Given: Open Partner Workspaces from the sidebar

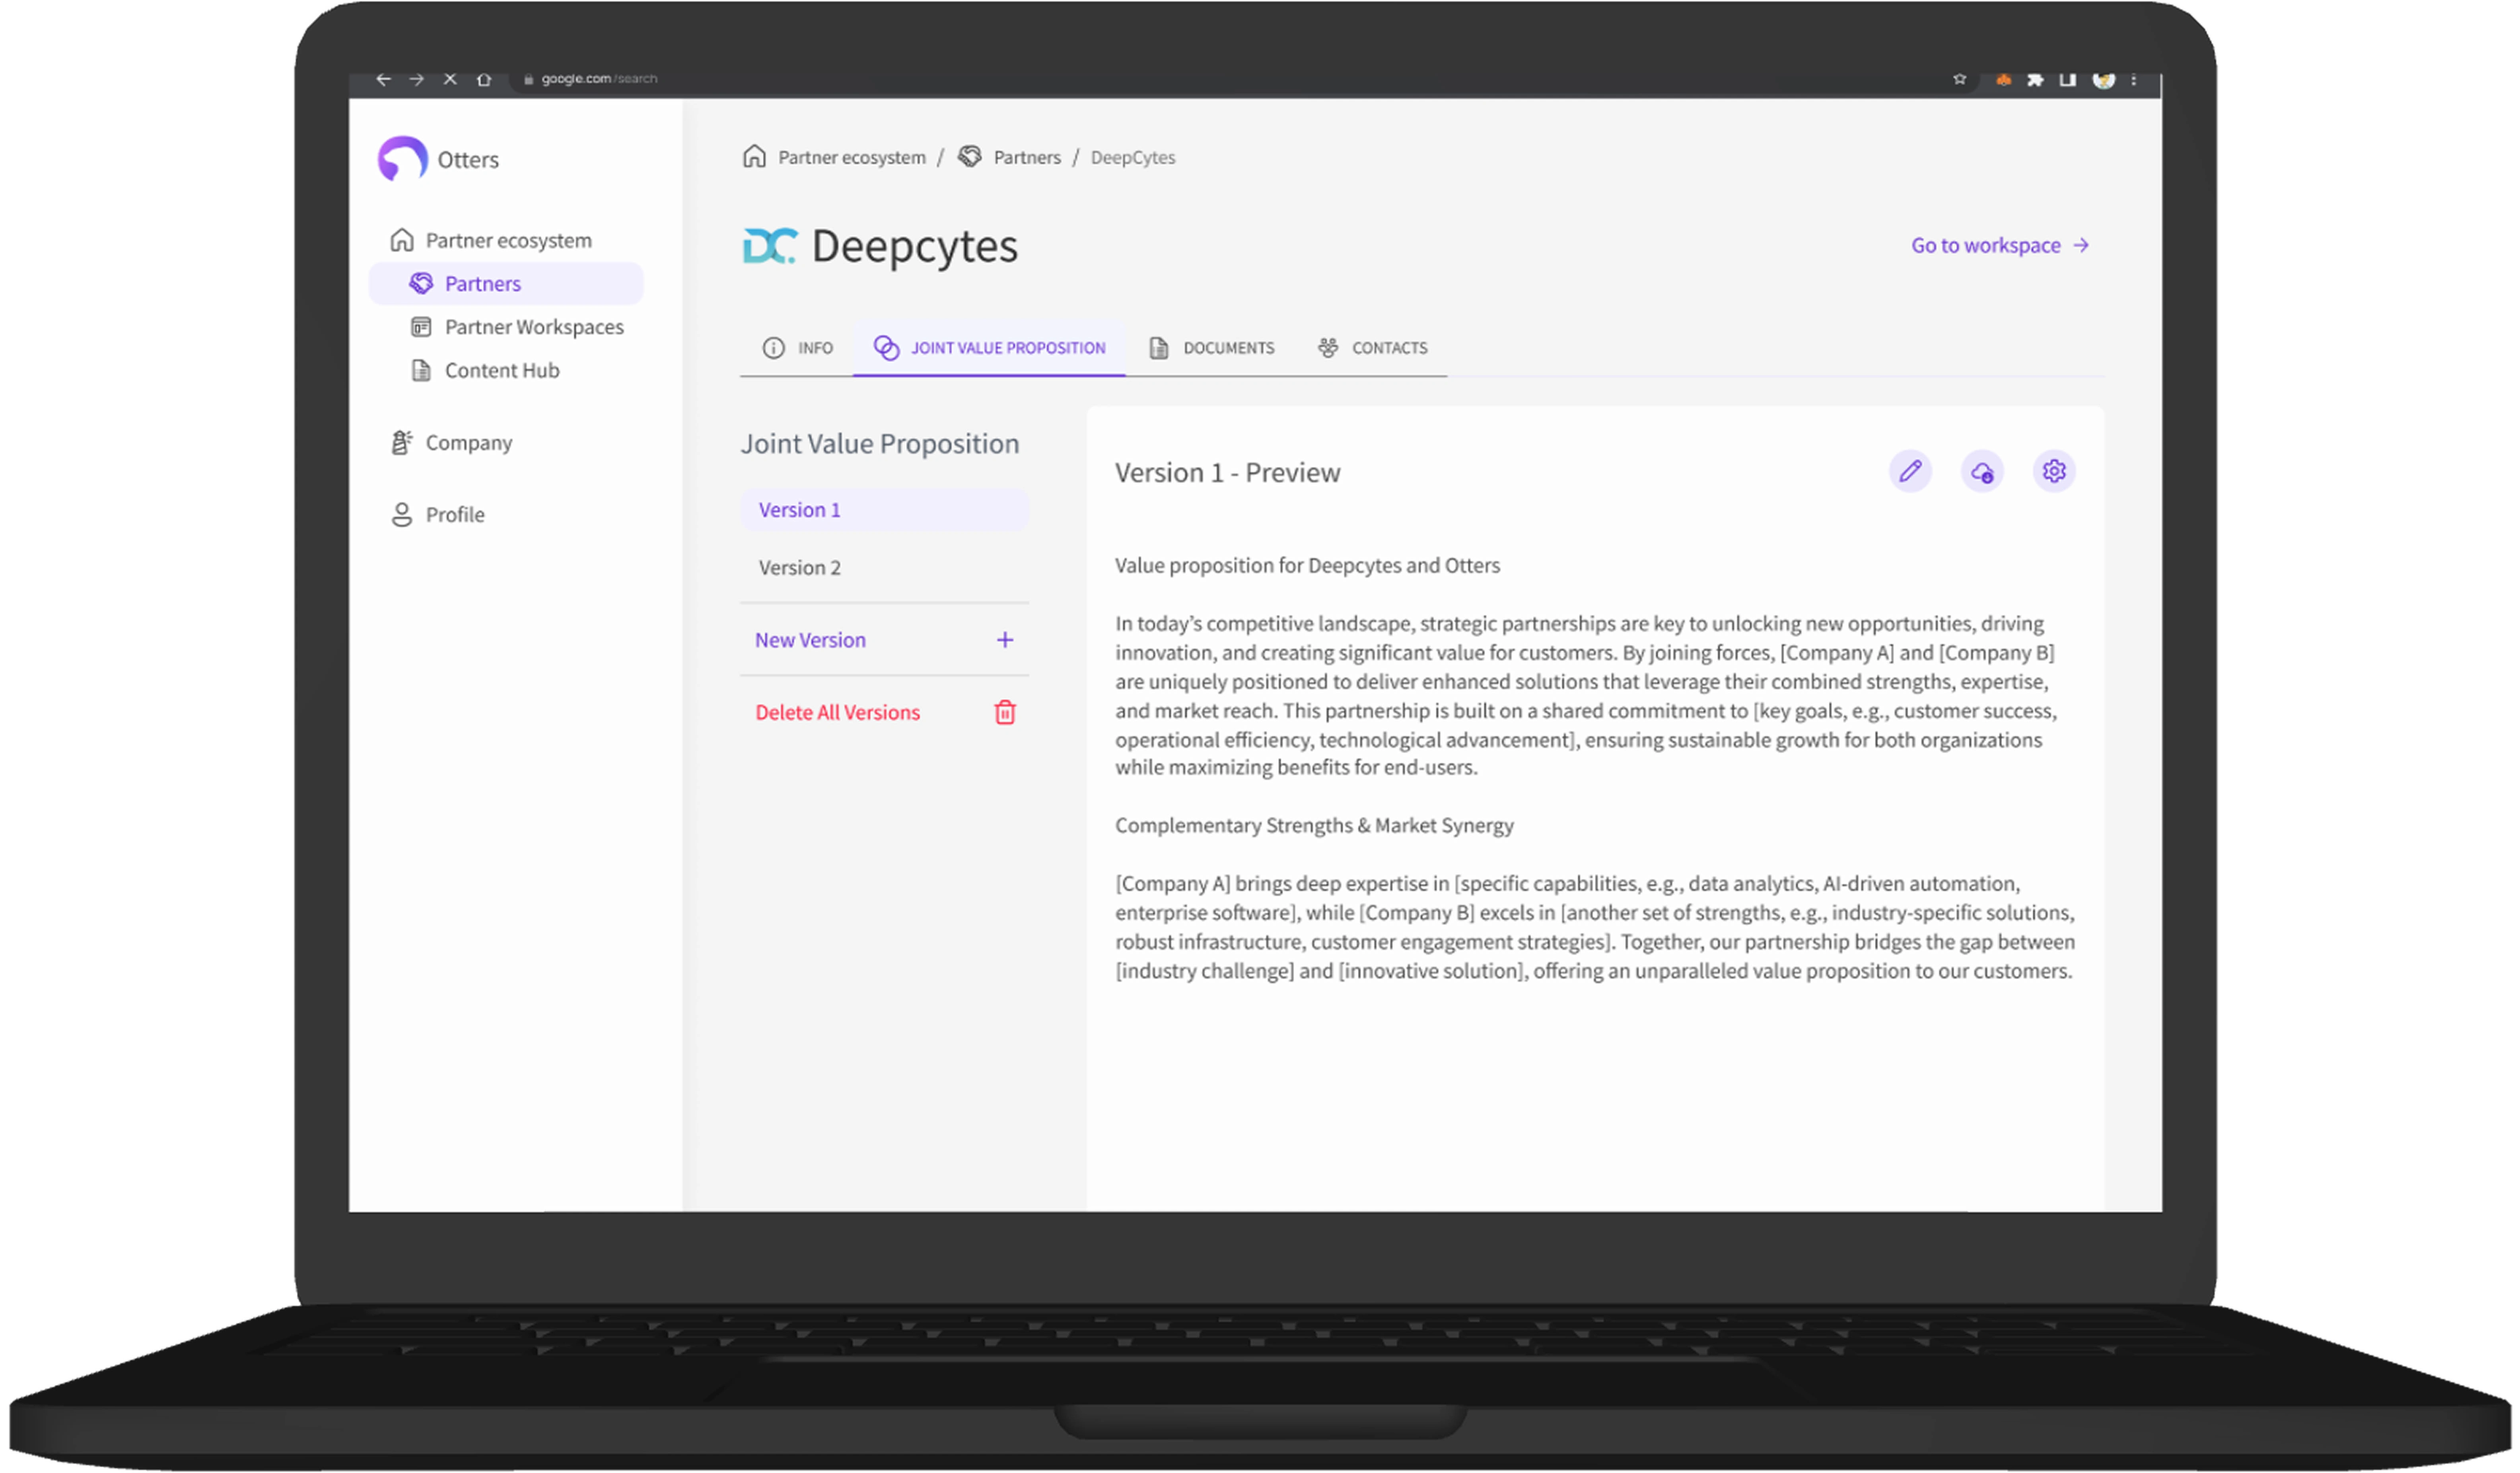Looking at the screenshot, I should click(534, 326).
